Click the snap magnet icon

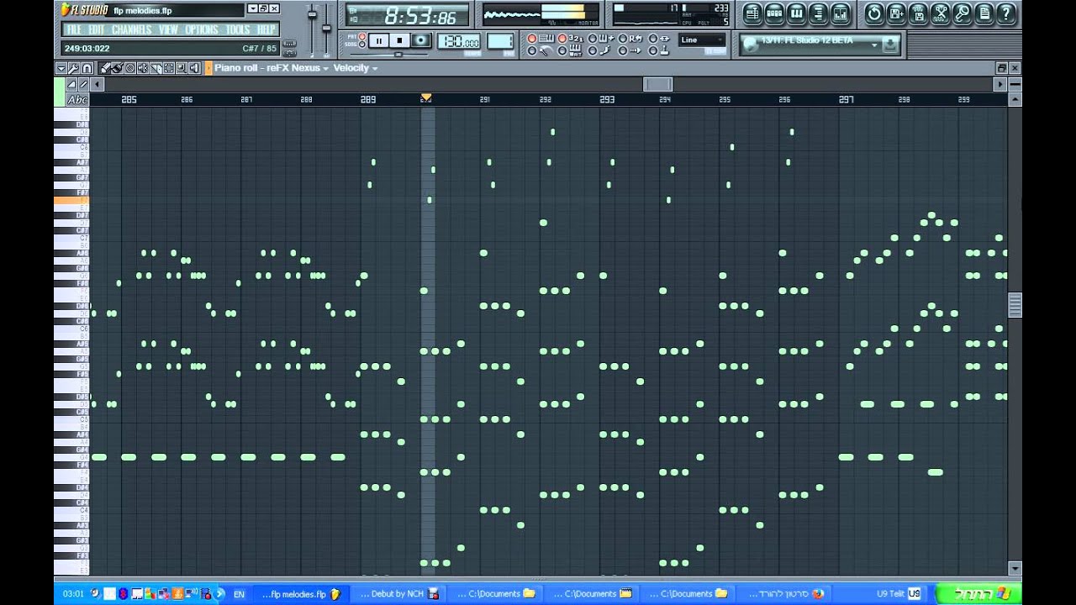87,68
